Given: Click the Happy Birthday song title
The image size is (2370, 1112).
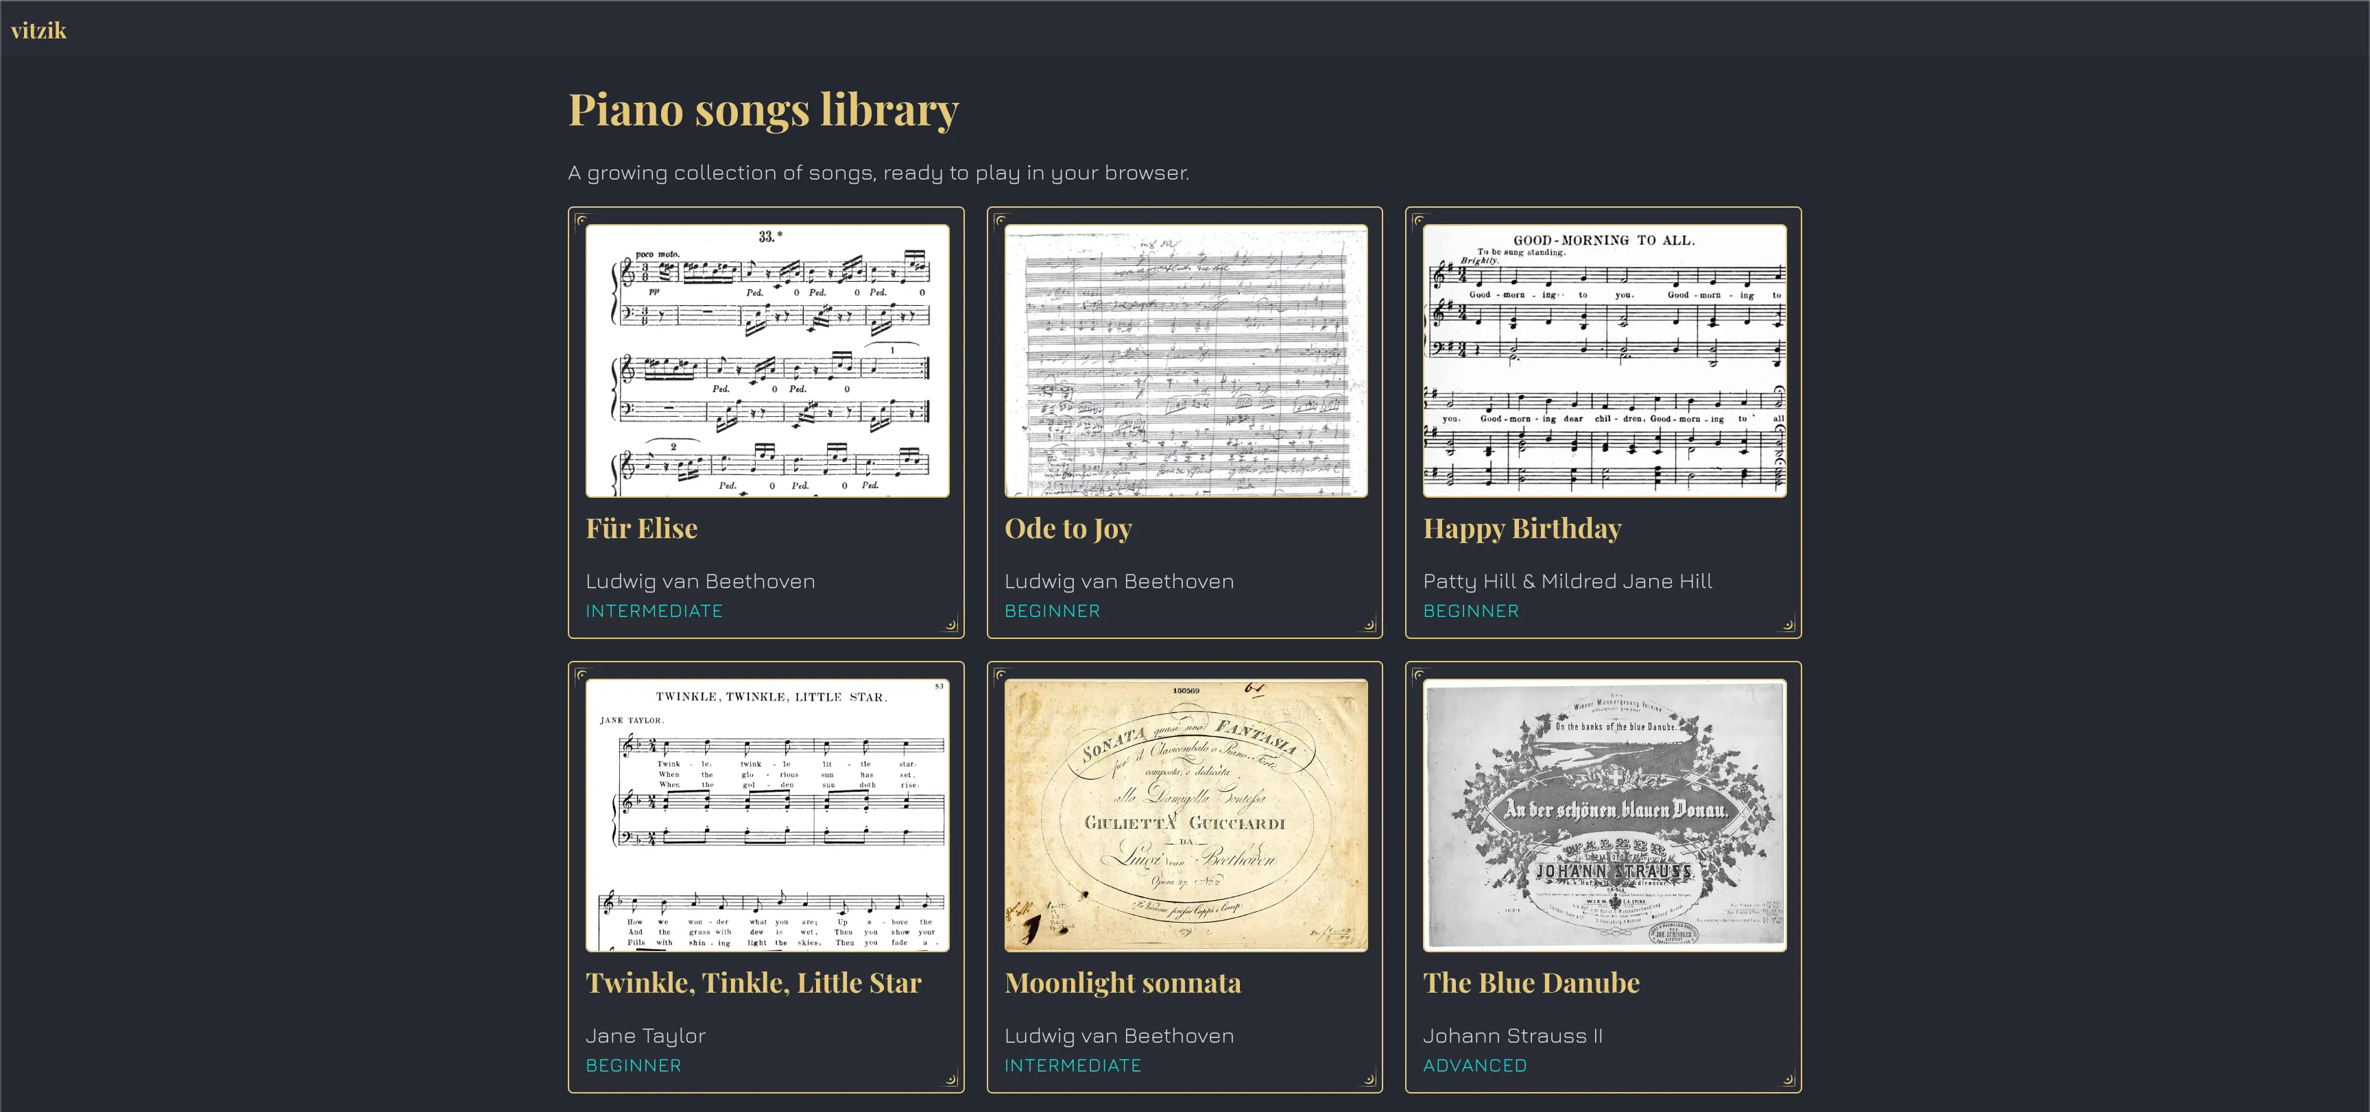Looking at the screenshot, I should point(1522,529).
